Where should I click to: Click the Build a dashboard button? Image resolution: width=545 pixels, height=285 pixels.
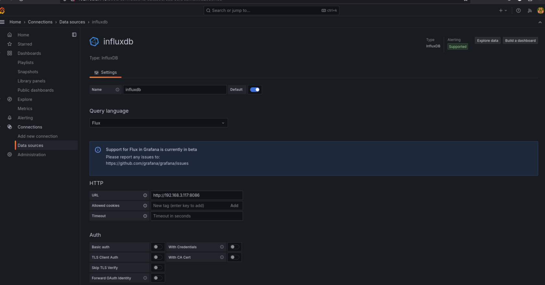coord(520,40)
